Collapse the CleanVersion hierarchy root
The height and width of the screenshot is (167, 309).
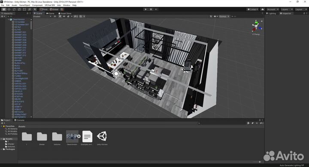(9, 19)
